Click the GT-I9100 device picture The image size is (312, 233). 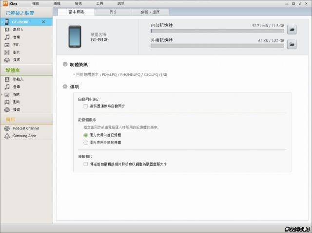pos(75,36)
